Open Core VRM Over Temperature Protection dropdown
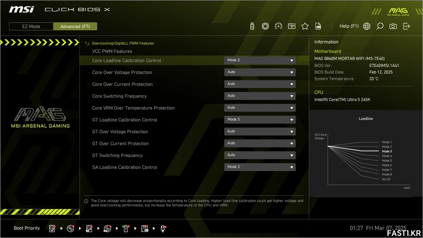The width and height of the screenshot is (423, 238). point(260,108)
